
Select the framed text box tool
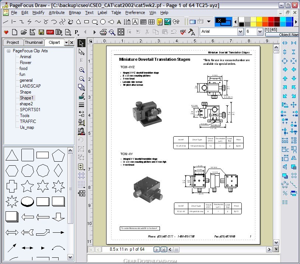pos(135,22)
